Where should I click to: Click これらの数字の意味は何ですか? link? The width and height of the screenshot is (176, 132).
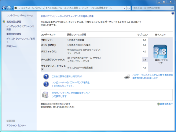click(67, 77)
